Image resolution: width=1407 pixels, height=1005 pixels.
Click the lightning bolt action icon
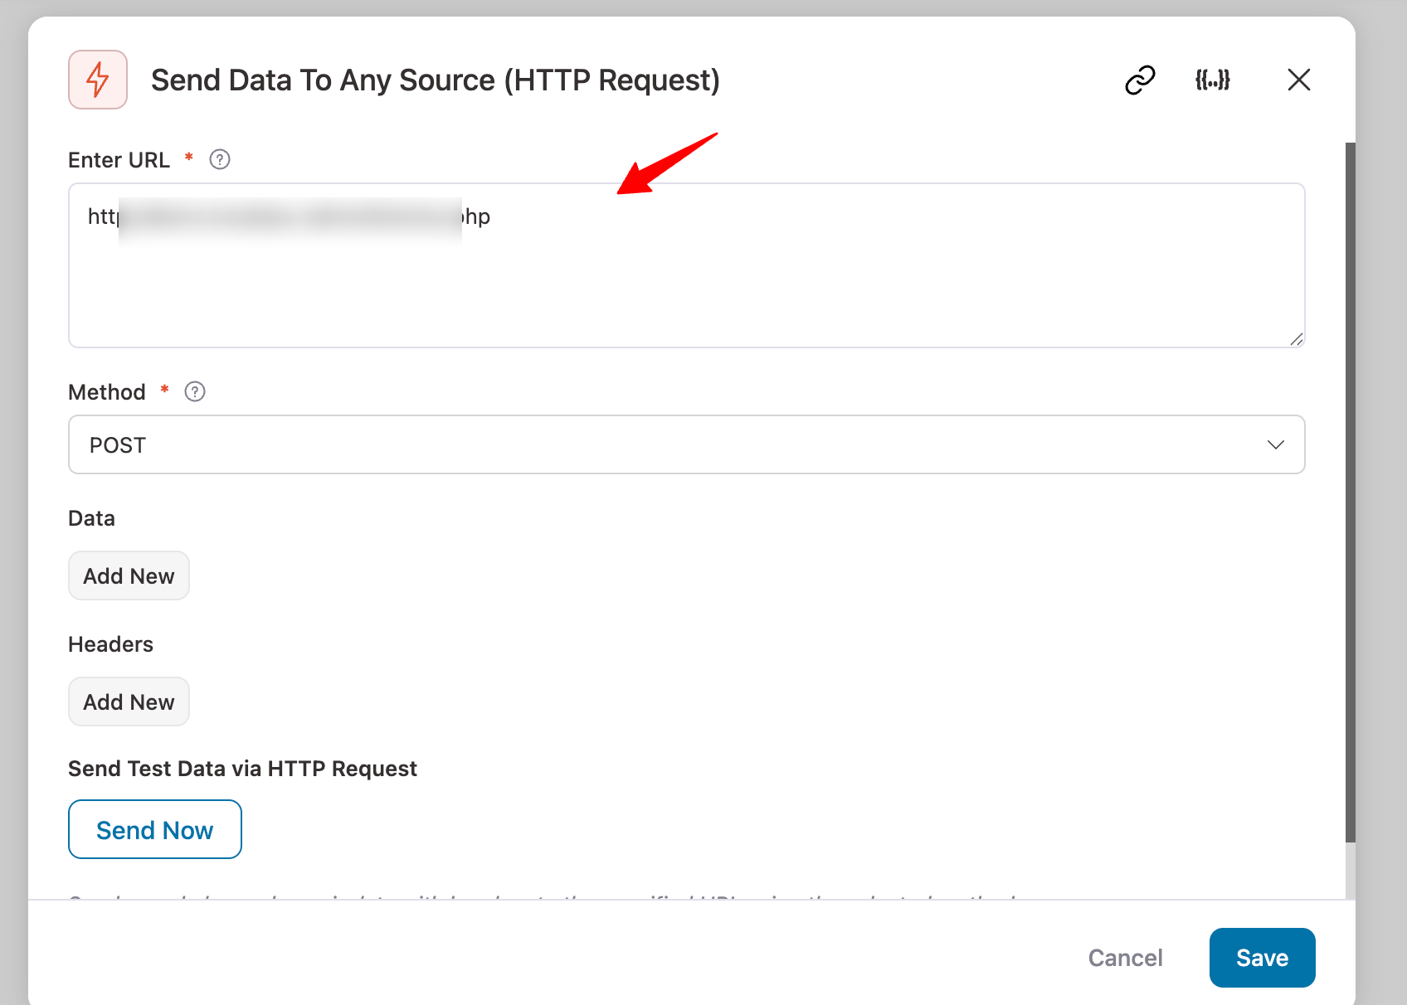(x=98, y=80)
